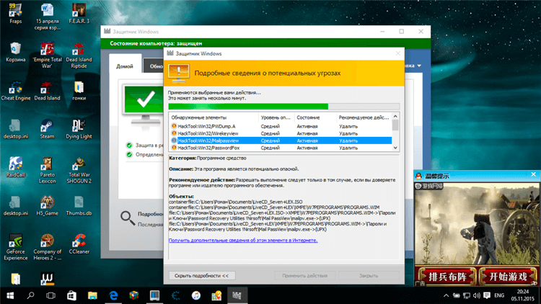The image size is (541, 304).
Task: Click the network icon in system tray
Action: tap(467, 295)
